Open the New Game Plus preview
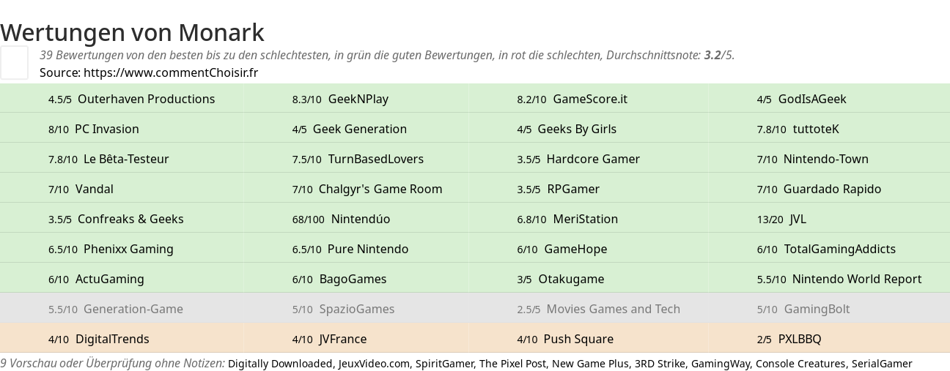The height and width of the screenshot is (371, 950). click(591, 364)
